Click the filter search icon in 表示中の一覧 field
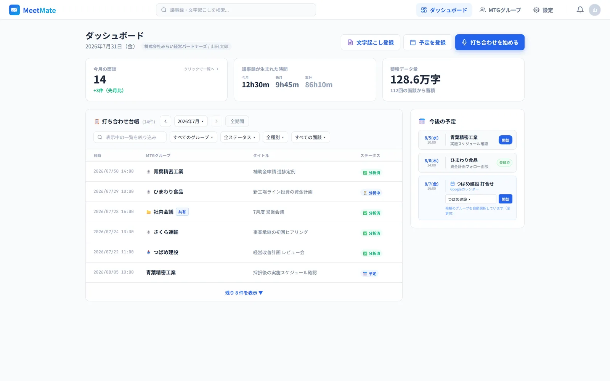This screenshot has width=610, height=381. [100, 137]
